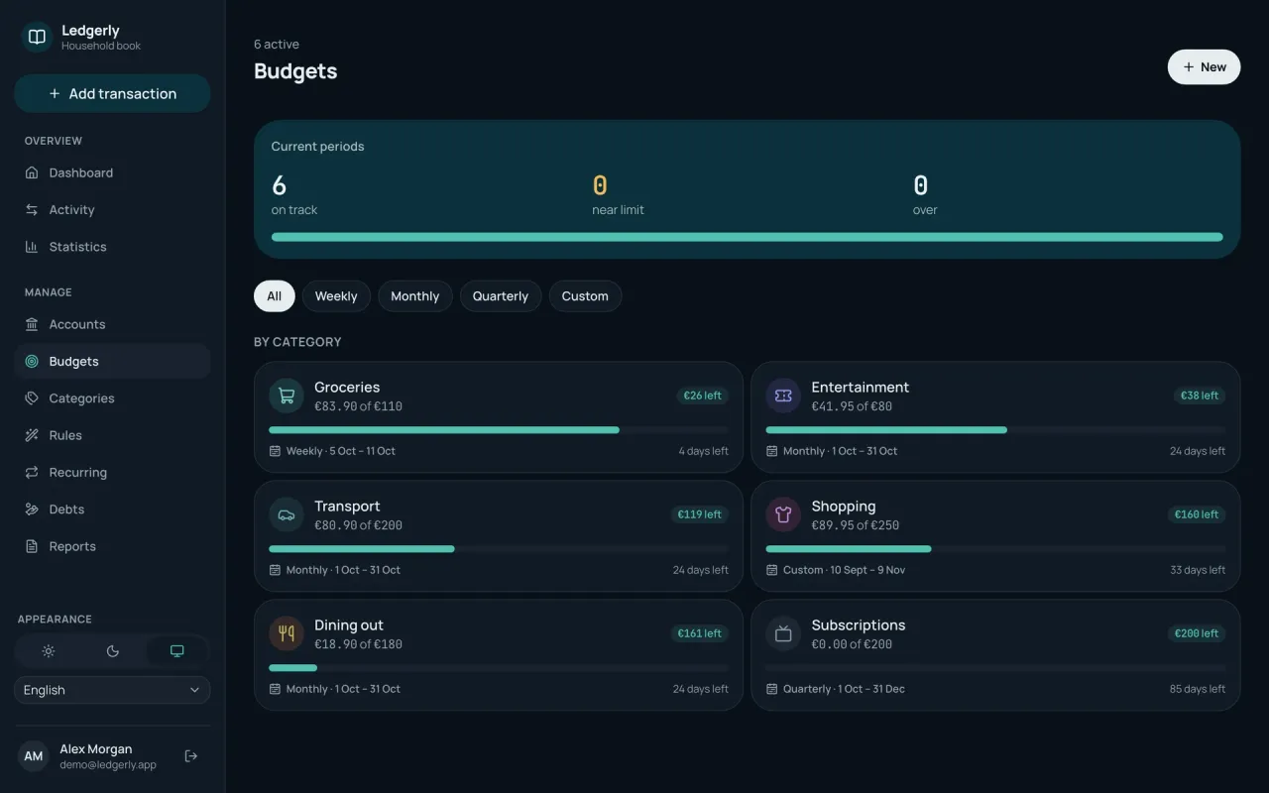
Task: Click the Ledgerly book logo icon
Action: pyautogui.click(x=37, y=38)
